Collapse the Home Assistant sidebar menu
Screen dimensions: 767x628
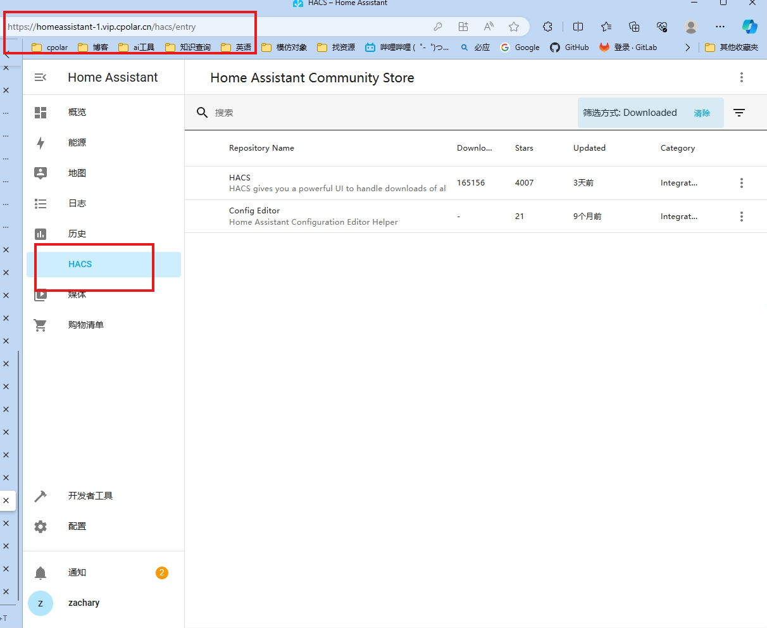[41, 77]
